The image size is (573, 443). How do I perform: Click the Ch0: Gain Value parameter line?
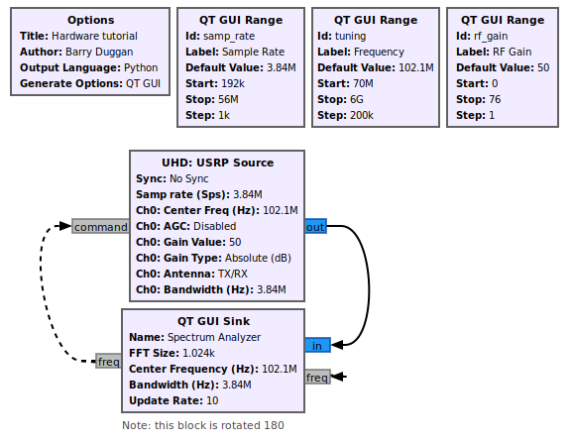[x=188, y=242]
